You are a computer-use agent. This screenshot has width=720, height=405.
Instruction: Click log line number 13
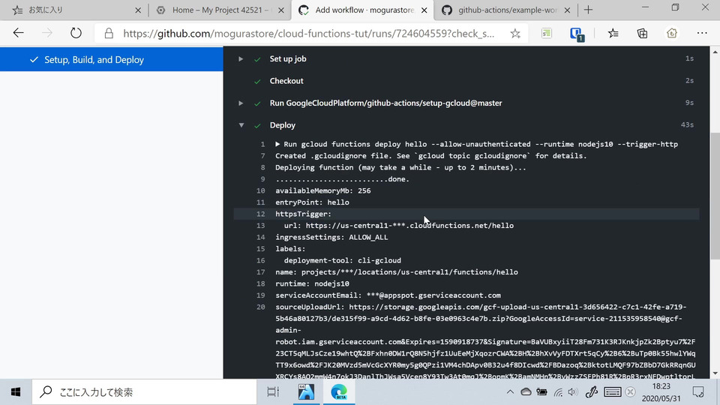[261, 226]
